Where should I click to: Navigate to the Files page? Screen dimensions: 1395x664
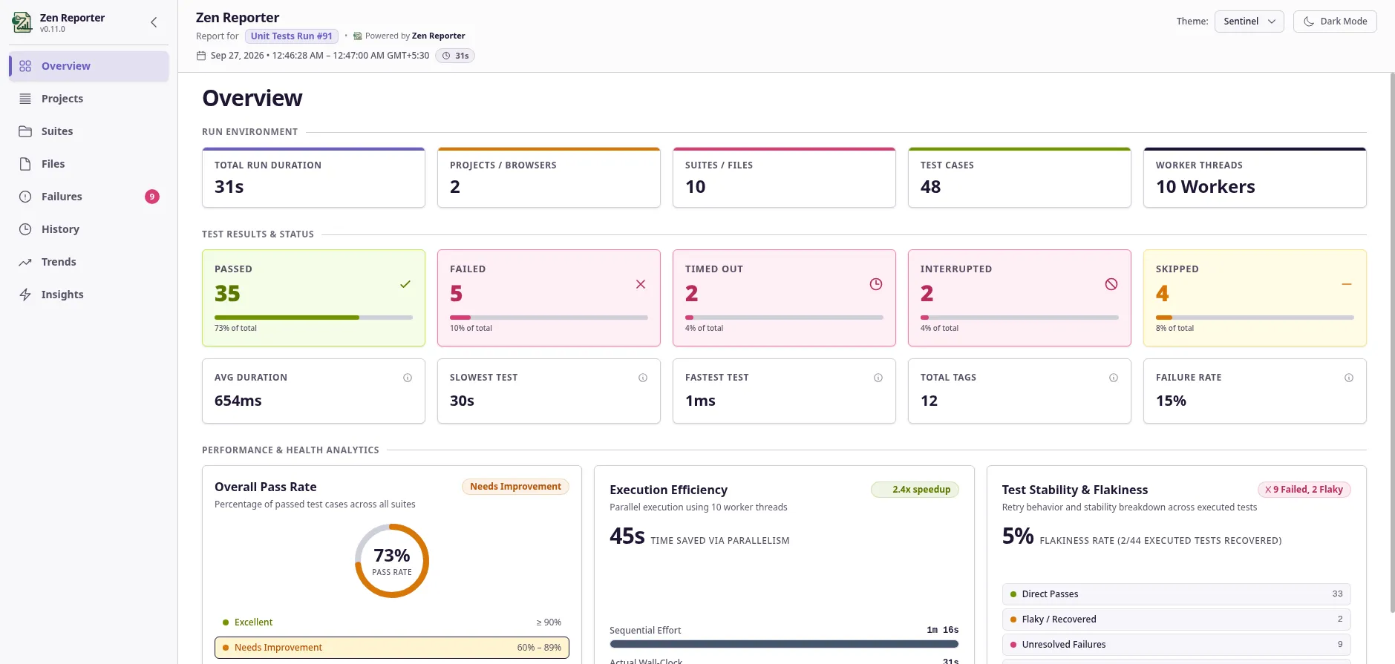pos(89,164)
